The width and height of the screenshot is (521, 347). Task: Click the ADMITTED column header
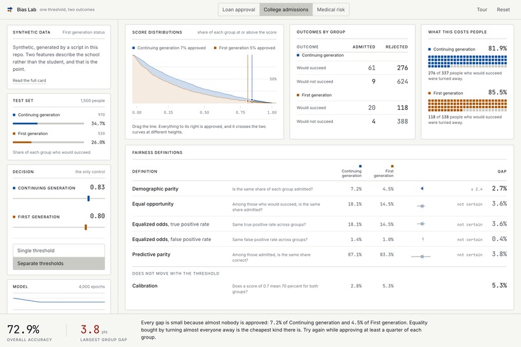[x=364, y=47]
